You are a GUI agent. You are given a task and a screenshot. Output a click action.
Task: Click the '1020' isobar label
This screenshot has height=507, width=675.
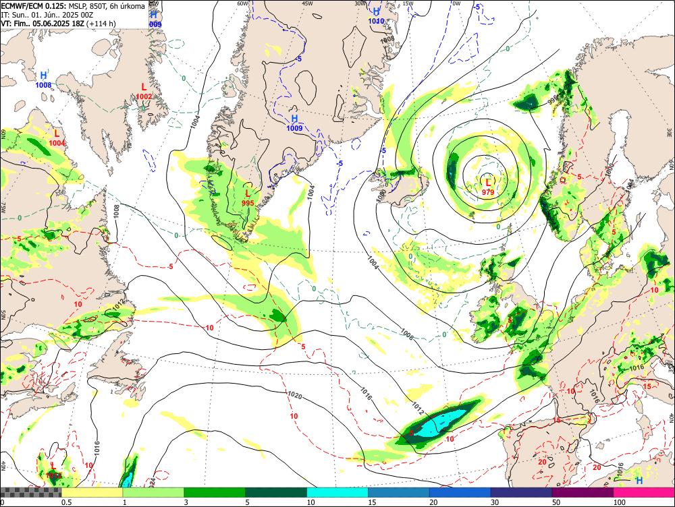coord(294,394)
